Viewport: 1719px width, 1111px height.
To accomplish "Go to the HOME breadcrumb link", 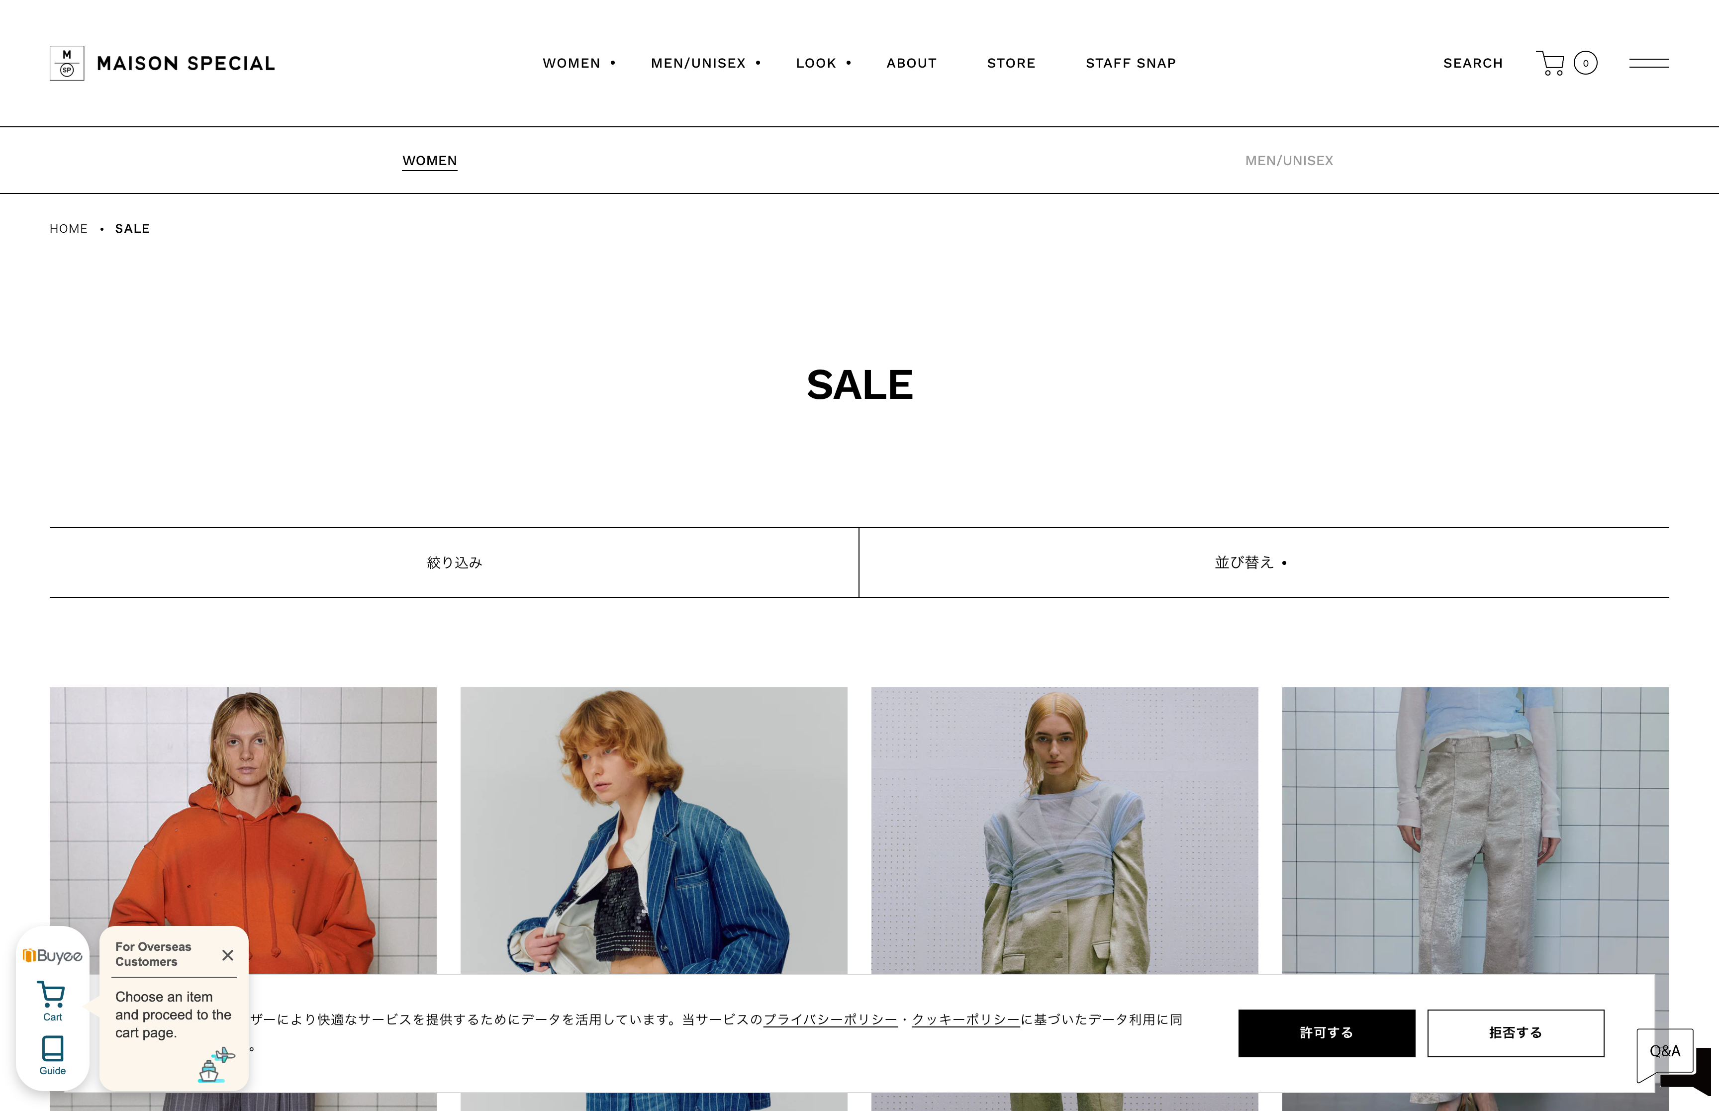I will 69,229.
